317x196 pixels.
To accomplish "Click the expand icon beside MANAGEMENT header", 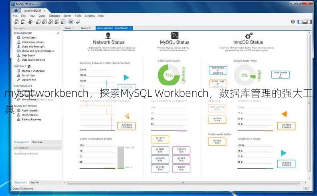I will pyautogui.click(x=58, y=33).
